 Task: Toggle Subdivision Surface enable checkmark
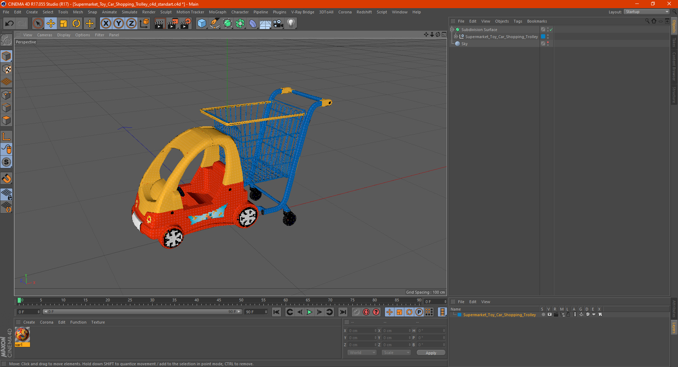(551, 30)
